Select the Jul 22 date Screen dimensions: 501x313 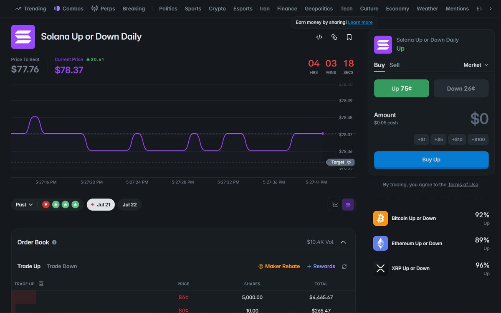129,204
